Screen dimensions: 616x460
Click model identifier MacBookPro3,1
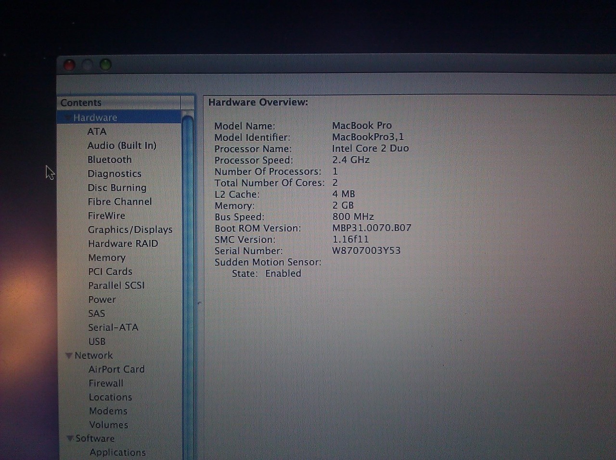[368, 137]
